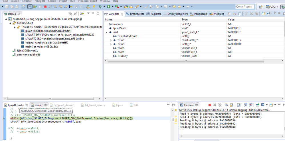Select lpuart_RxCallback() stack frame
285x141 pixels.
pos(46,31)
